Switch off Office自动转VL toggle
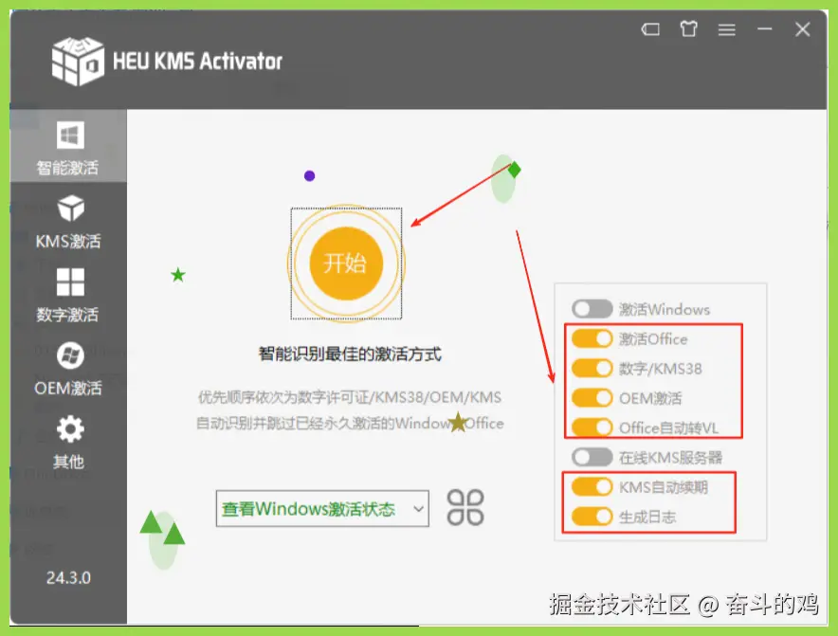Image resolution: width=838 pixels, height=636 pixels. coord(592,427)
